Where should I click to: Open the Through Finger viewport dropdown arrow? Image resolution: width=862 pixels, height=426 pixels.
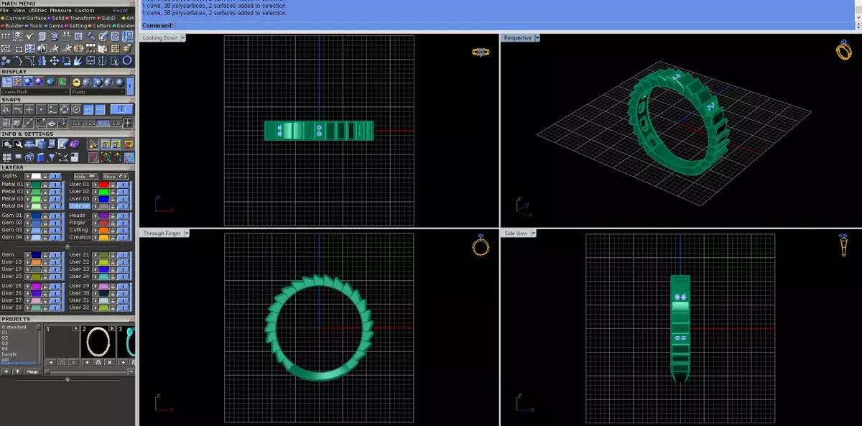point(187,233)
